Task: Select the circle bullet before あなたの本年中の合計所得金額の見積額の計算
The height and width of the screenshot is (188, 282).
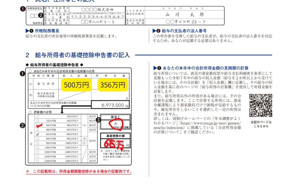Action: [x=30, y=71]
